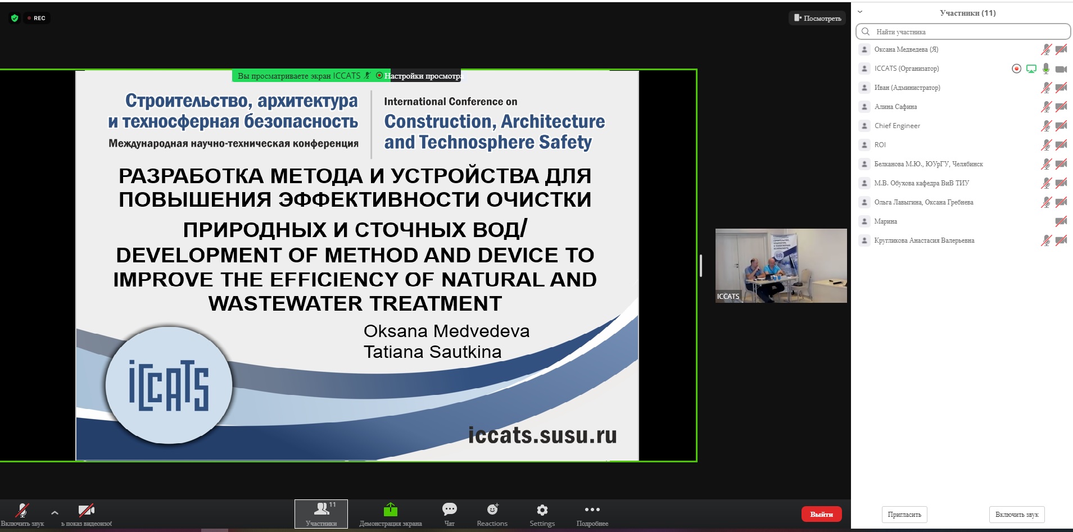This screenshot has width=1073, height=532.
Task: Click the Найти участника search field
Action: pyautogui.click(x=963, y=31)
